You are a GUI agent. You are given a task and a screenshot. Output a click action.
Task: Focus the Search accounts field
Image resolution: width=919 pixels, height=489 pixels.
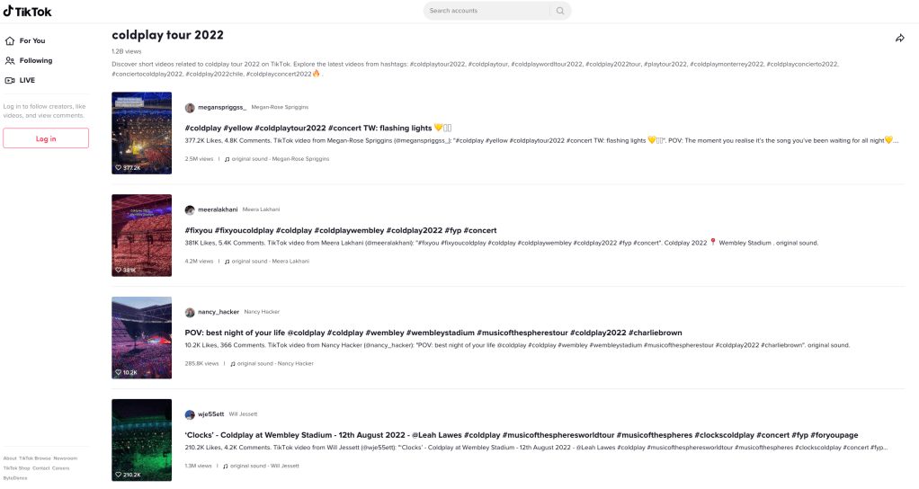[x=486, y=11]
